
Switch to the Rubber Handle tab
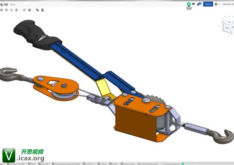point(16,164)
